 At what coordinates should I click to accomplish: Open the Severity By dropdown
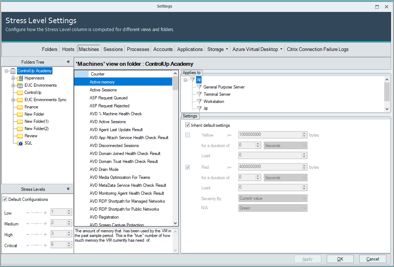(273, 198)
